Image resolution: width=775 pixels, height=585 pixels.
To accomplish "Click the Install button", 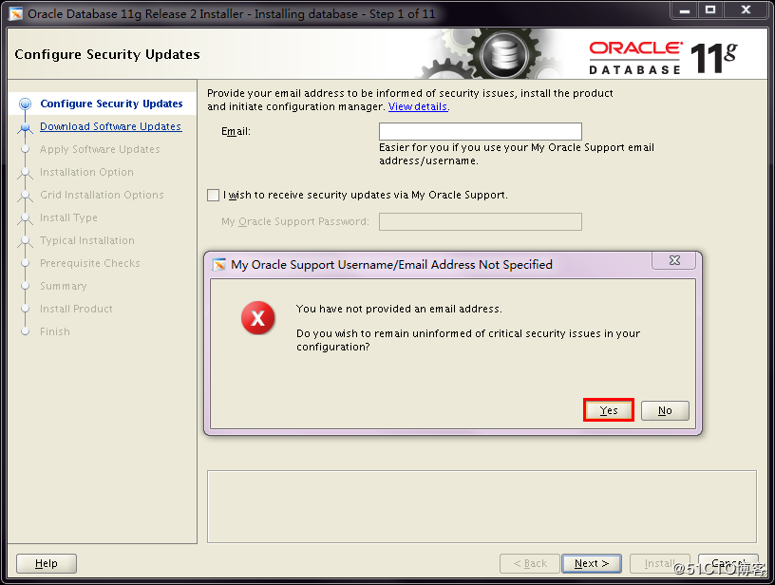I will tap(660, 563).
